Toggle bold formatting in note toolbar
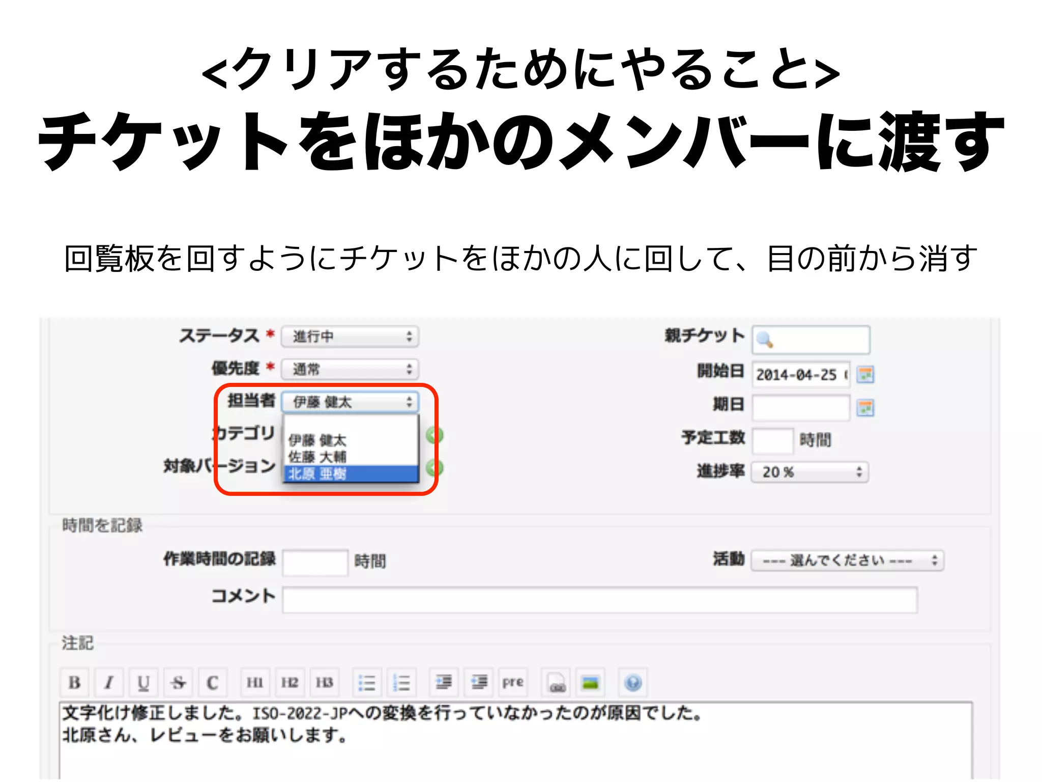Screen dimensions: 1042x782 [75, 682]
